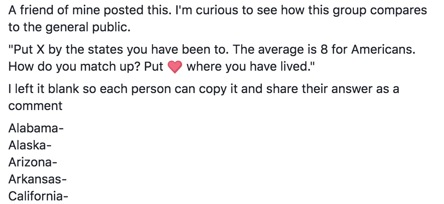The width and height of the screenshot is (444, 204).
Task: Click the red heart emoji
Action: [x=174, y=68]
